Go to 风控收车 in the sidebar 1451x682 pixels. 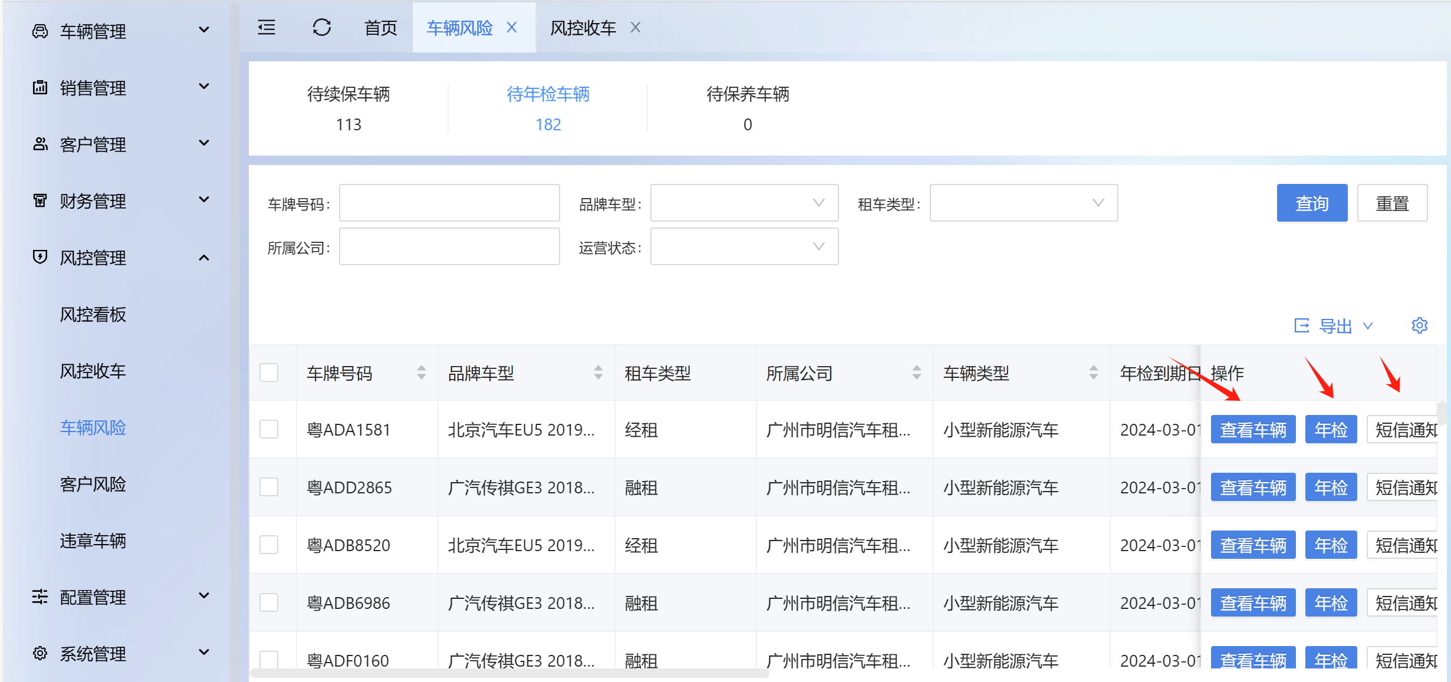[x=93, y=371]
